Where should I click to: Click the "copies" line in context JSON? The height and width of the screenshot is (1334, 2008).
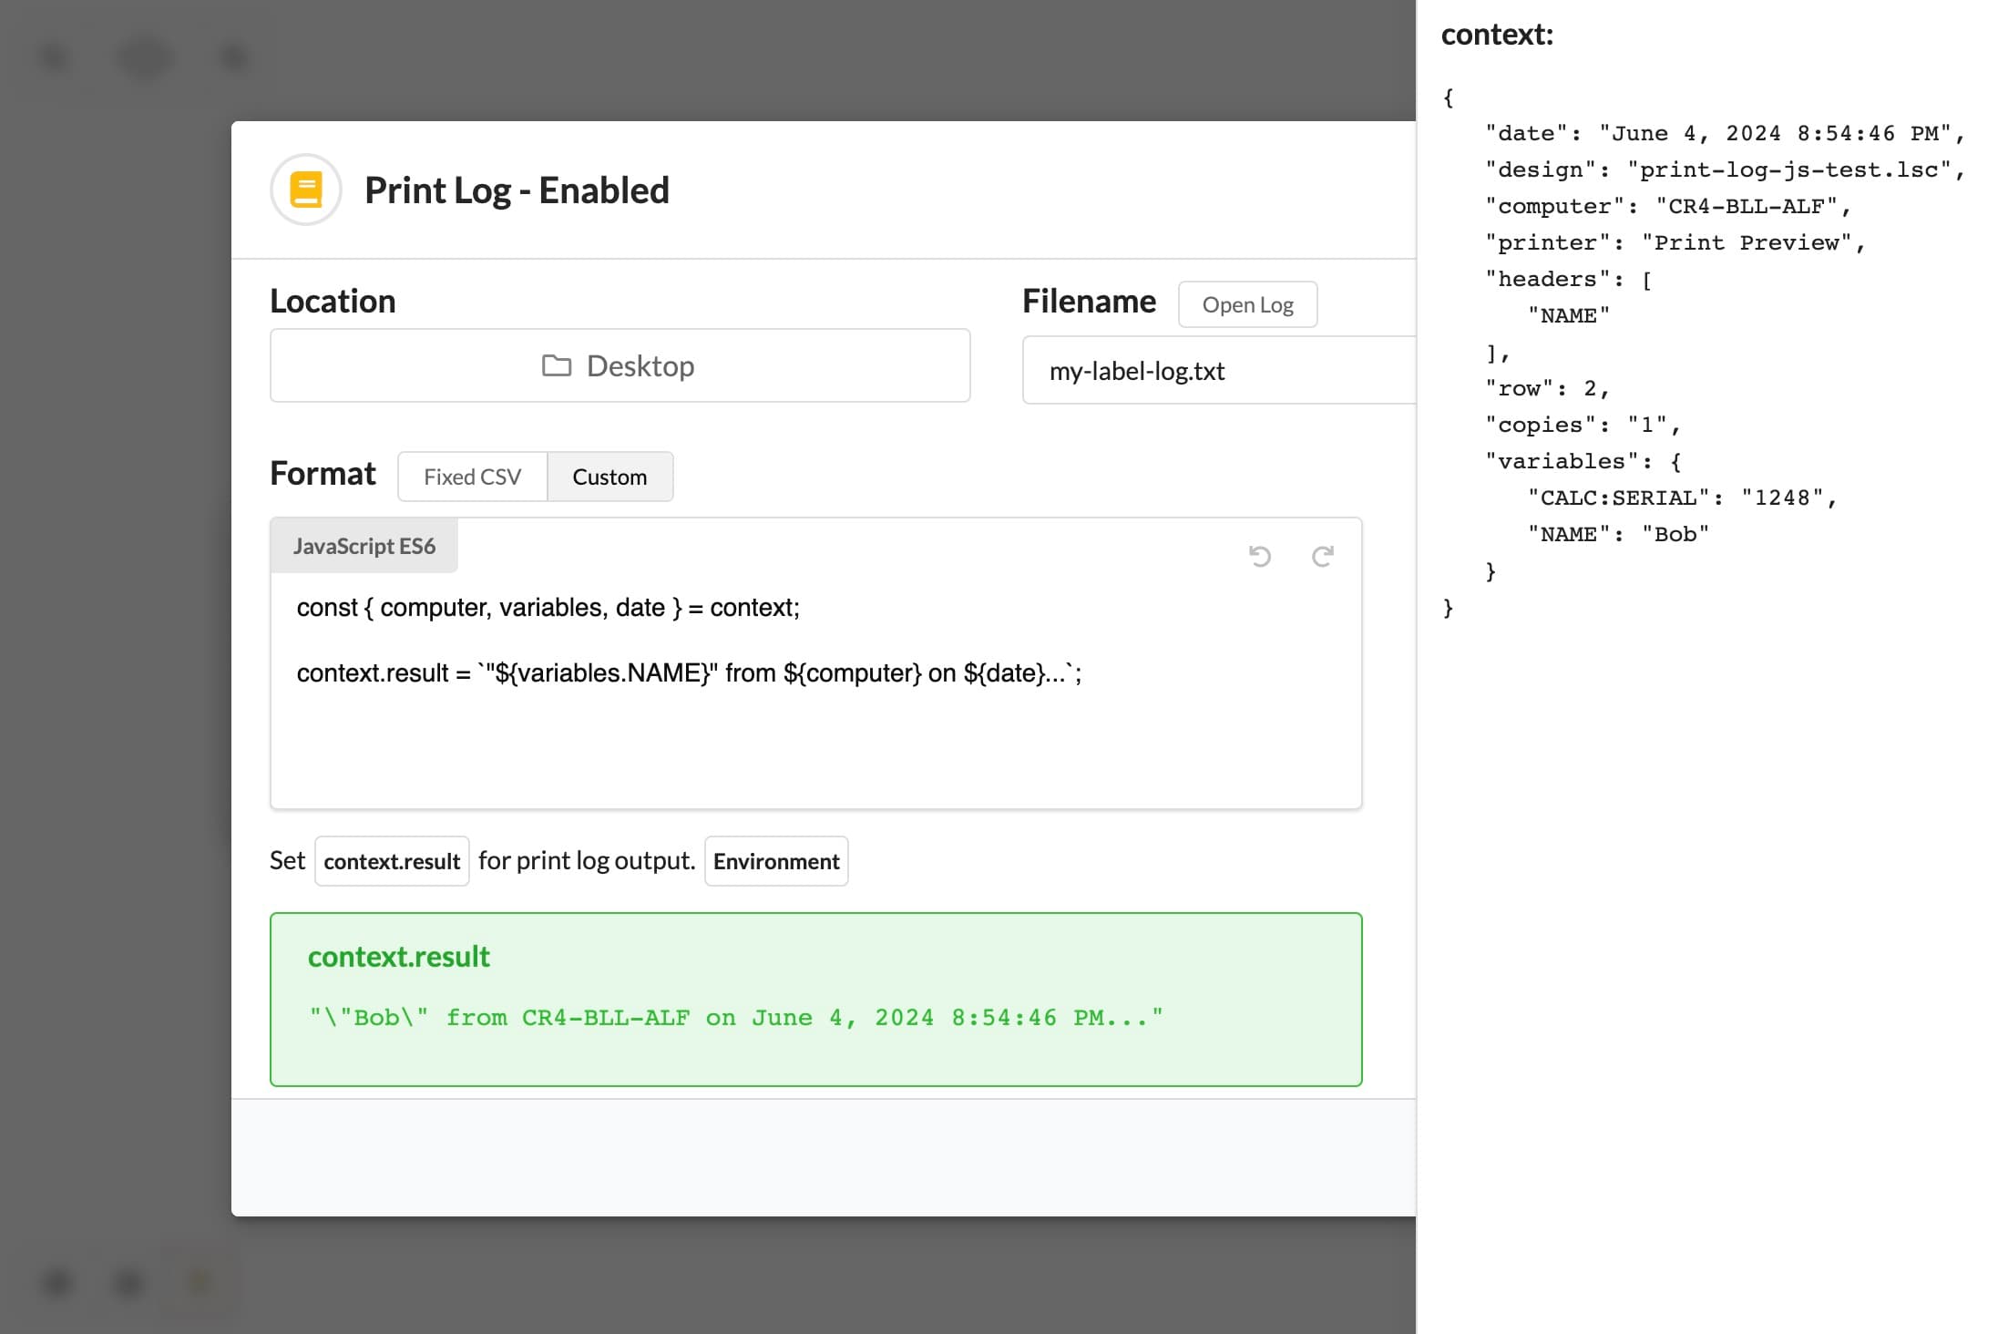(1583, 426)
